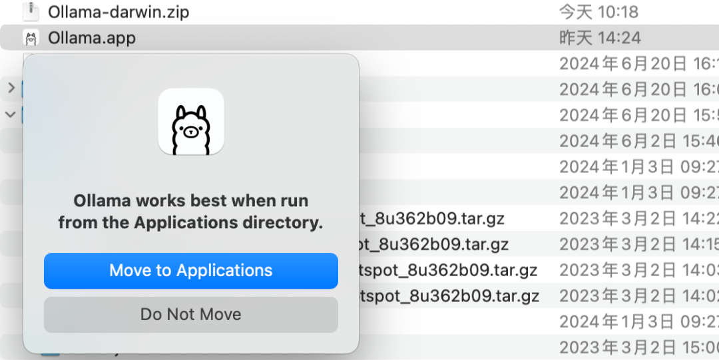Click the Ollama llama icon in dialog
Viewport: 719px width, 360px height.
191,122
